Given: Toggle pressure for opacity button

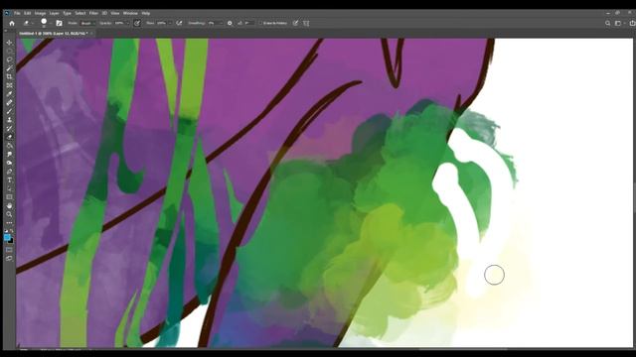Looking at the screenshot, I should pyautogui.click(x=137, y=24).
